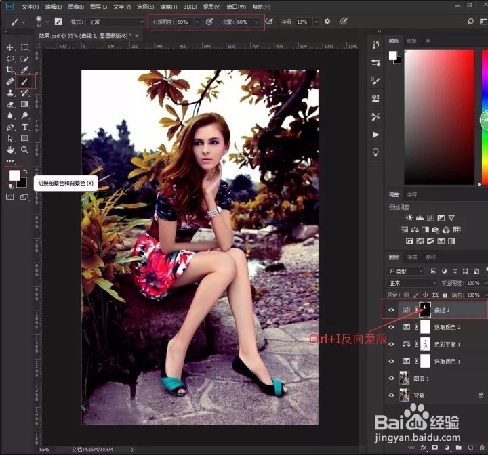The height and width of the screenshot is (455, 488).
Task: Open the 图像(I) menu
Action: [x=76, y=7]
